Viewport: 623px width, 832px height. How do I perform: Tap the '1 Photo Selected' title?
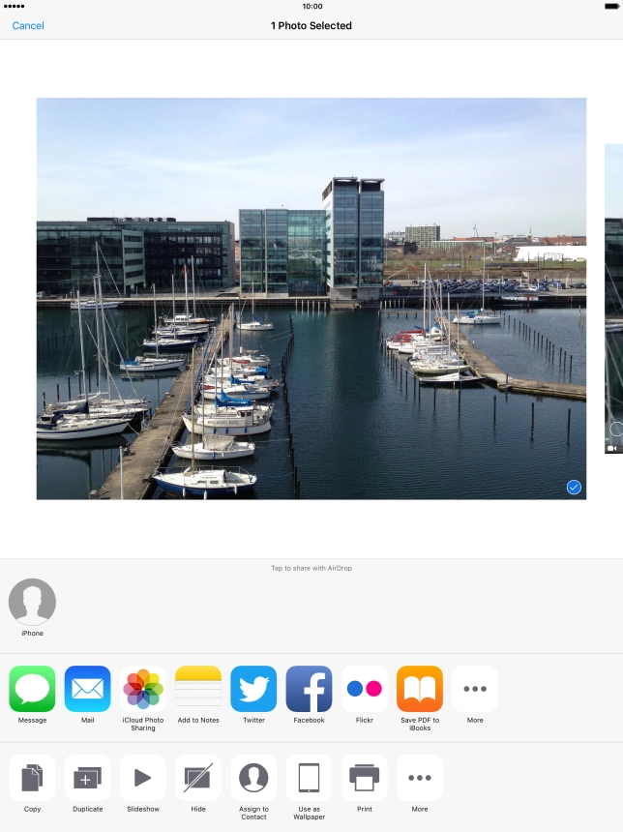click(311, 25)
